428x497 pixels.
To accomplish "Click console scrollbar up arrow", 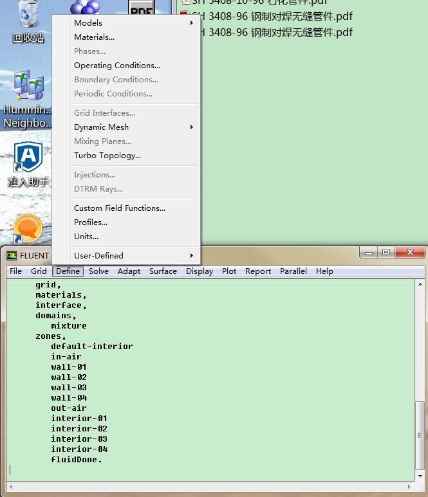I will pyautogui.click(x=420, y=284).
